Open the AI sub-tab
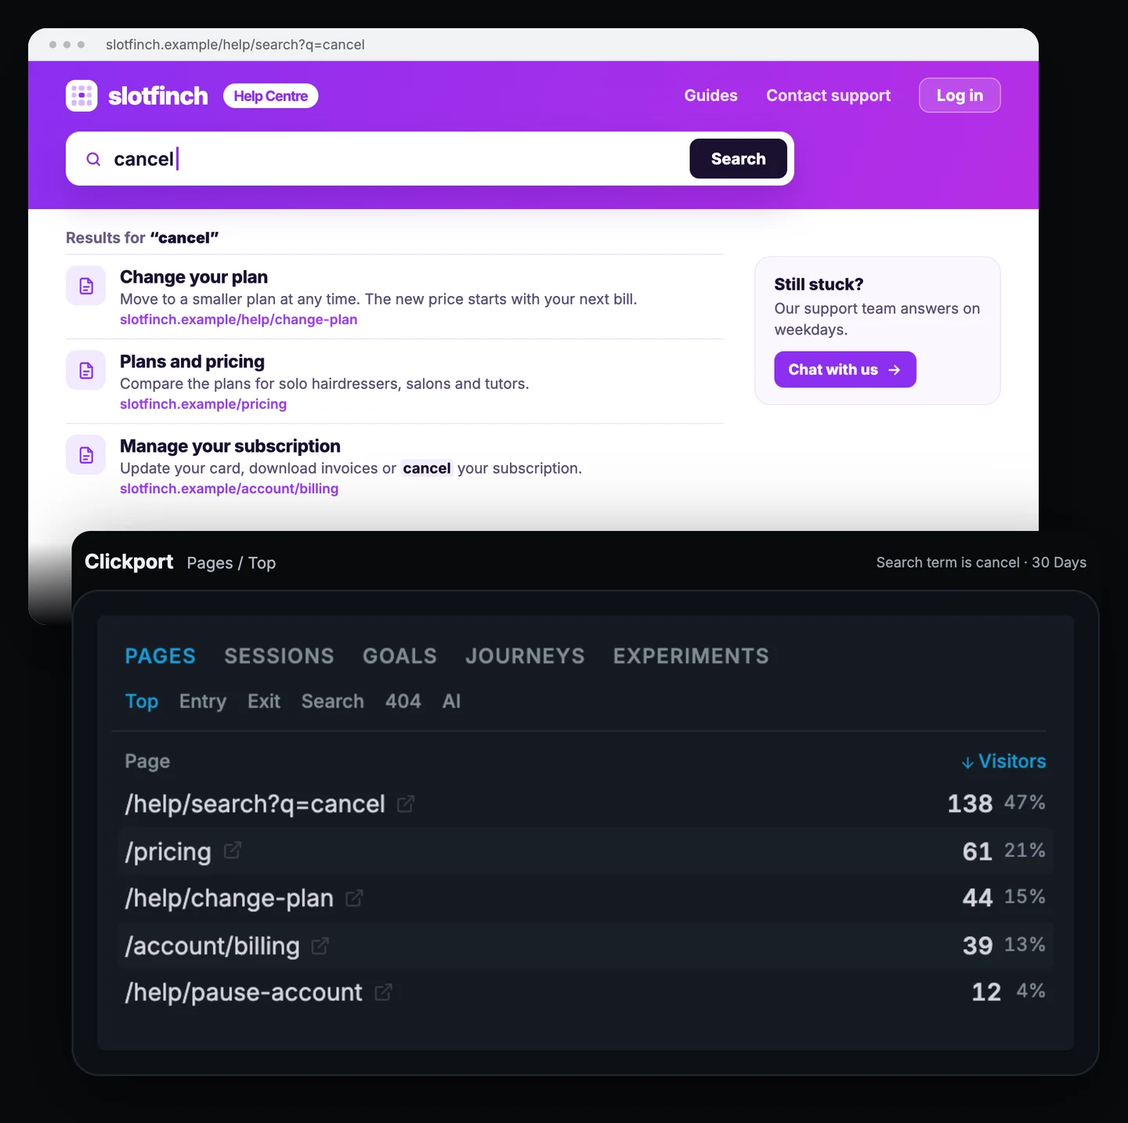 [x=451, y=702]
